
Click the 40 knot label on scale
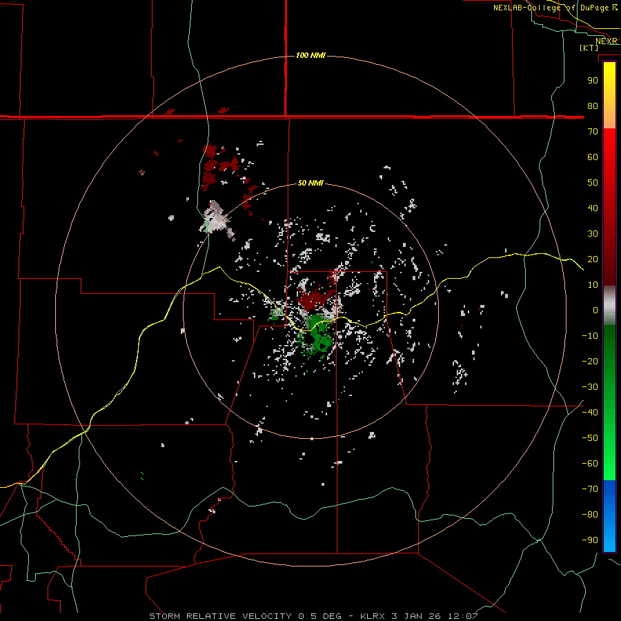tap(593, 208)
